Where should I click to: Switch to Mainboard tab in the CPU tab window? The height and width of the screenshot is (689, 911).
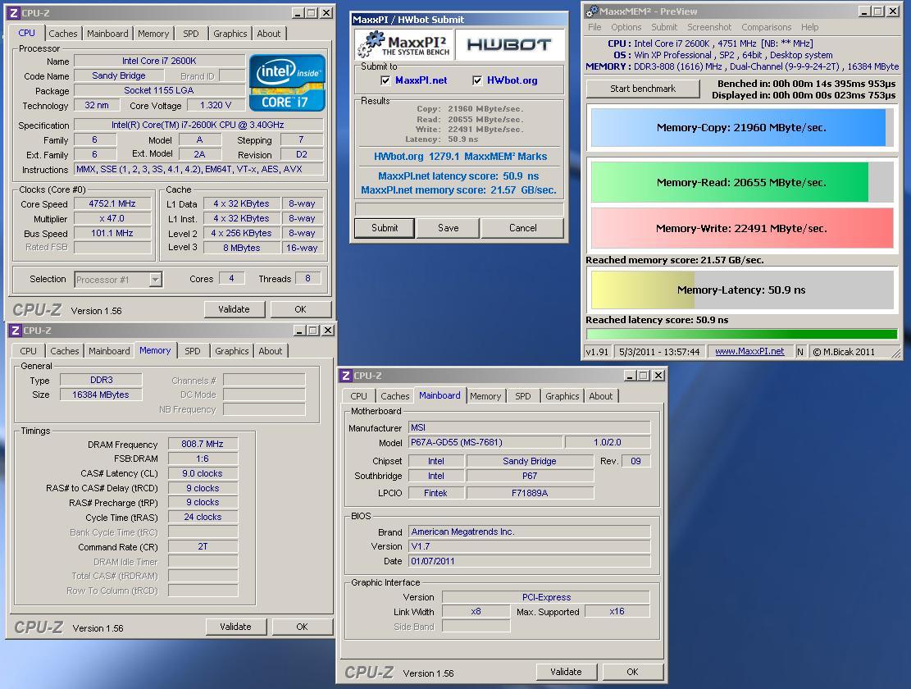[x=107, y=34]
